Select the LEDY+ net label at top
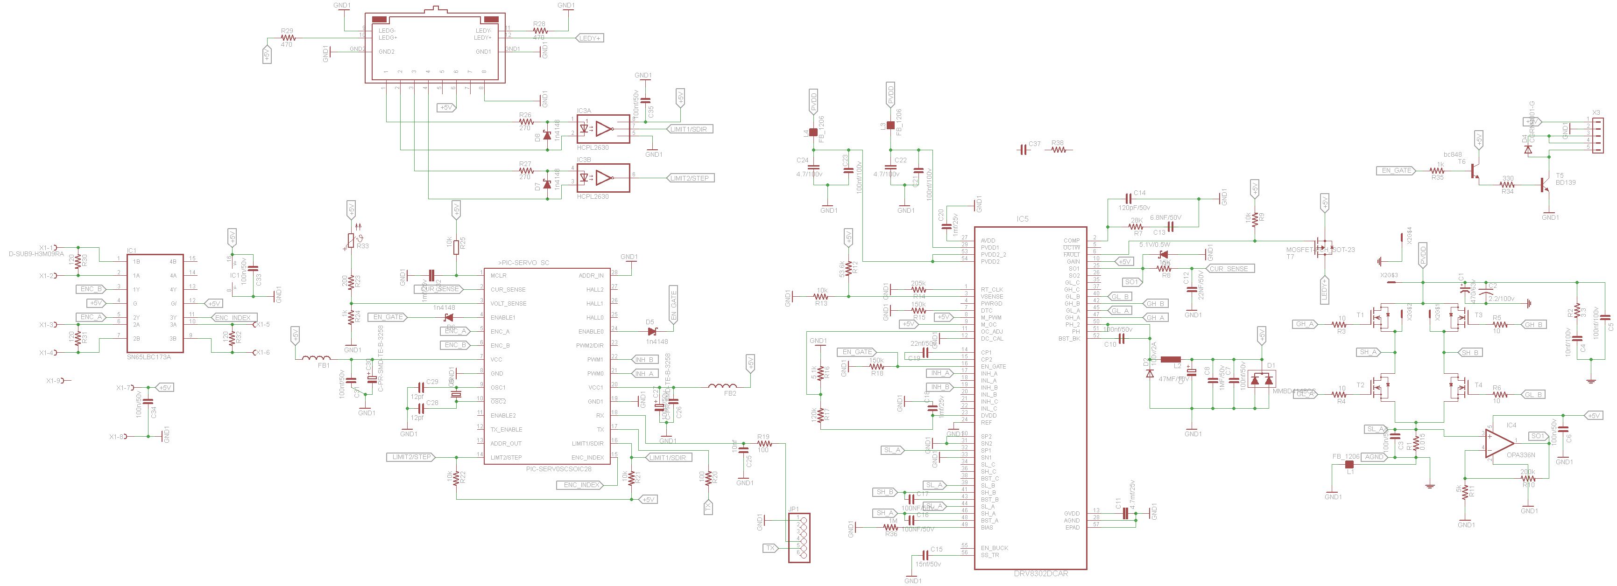The image size is (1617, 586). [x=589, y=38]
